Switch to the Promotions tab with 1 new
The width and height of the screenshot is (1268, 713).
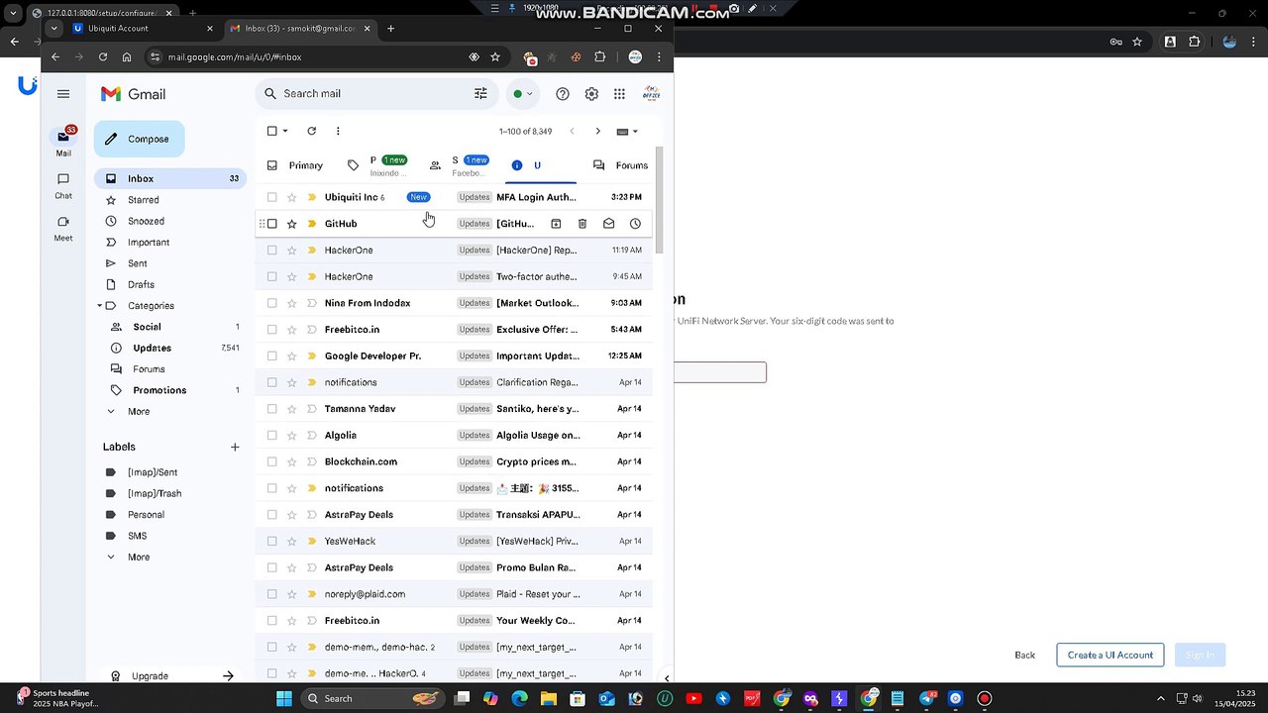[377, 165]
